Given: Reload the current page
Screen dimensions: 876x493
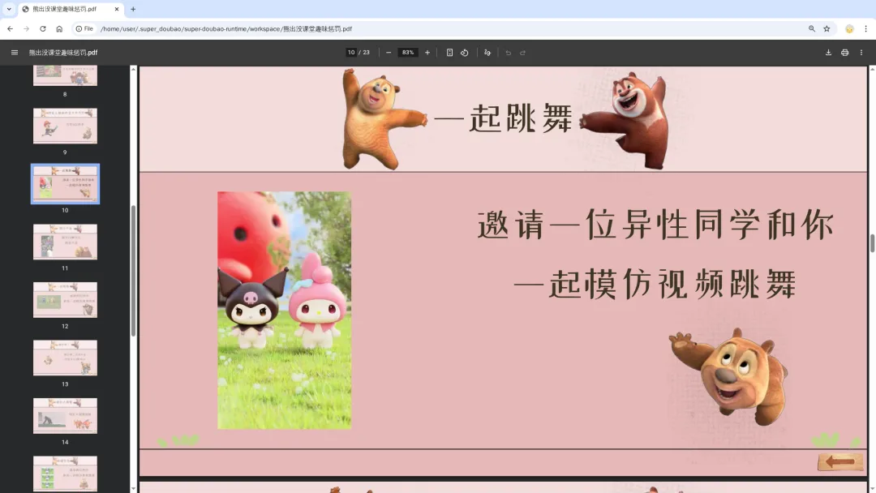Looking at the screenshot, I should [x=42, y=28].
